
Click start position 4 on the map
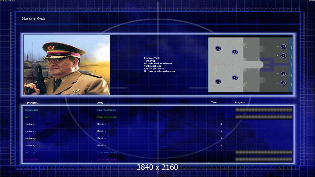tap(218, 48)
